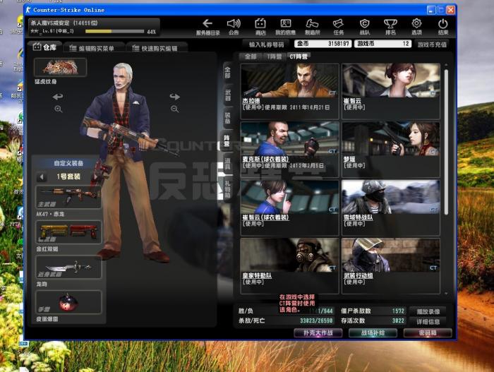Select the 雪域特战队 character card
The image size is (494, 372).
pyautogui.click(x=391, y=208)
